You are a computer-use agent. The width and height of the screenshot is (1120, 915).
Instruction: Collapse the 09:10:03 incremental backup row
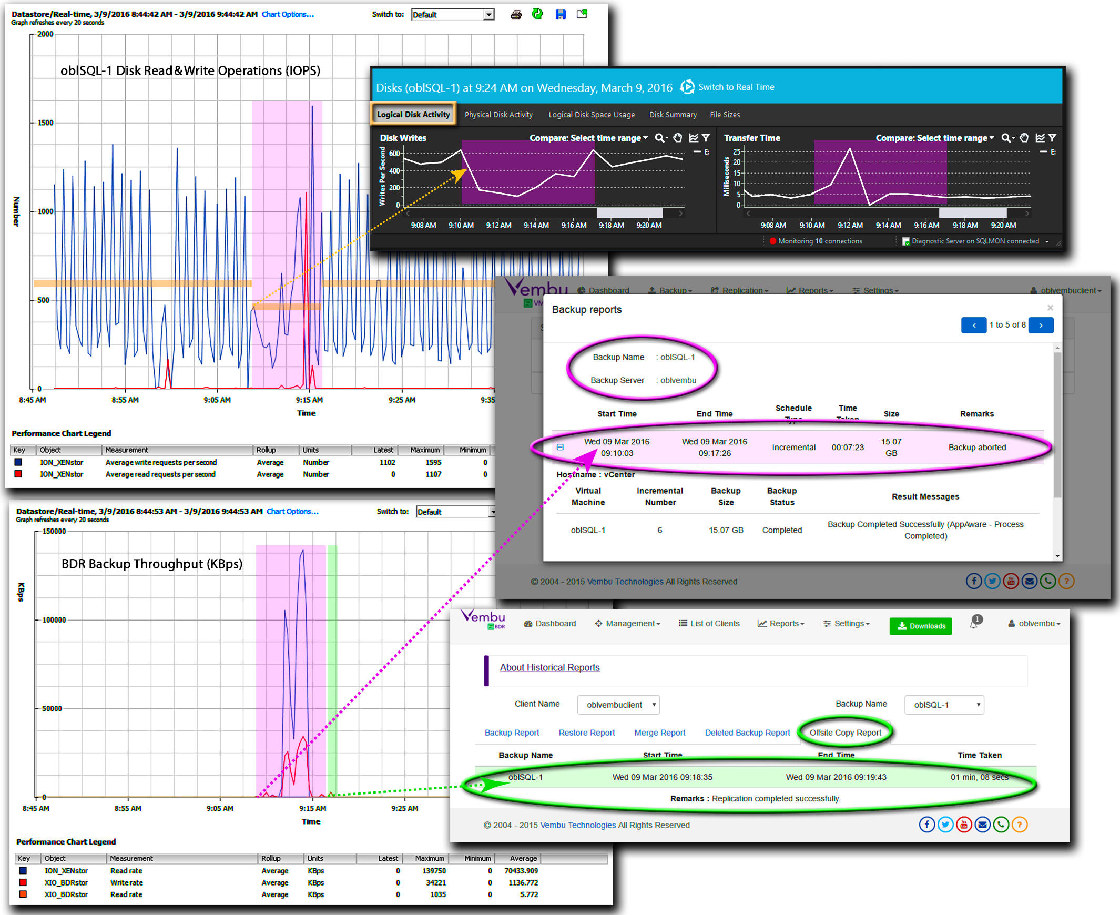click(561, 447)
